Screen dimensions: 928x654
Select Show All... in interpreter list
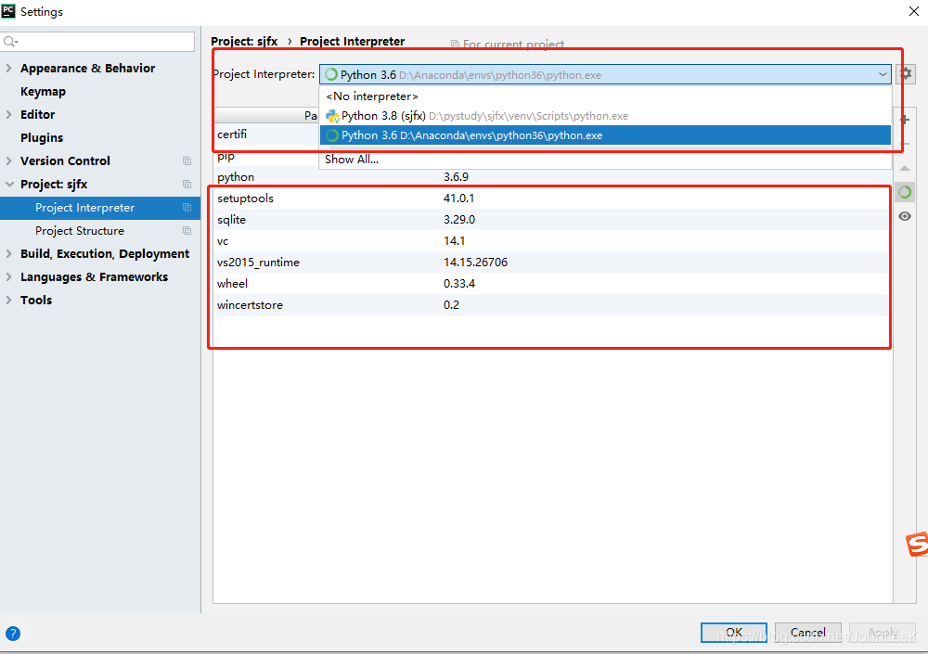605,160
